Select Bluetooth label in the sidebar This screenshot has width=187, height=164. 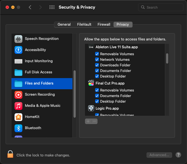click(x=33, y=128)
